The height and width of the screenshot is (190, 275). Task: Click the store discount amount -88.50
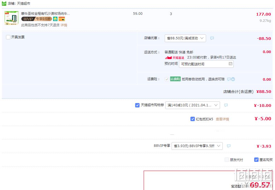click(264, 39)
